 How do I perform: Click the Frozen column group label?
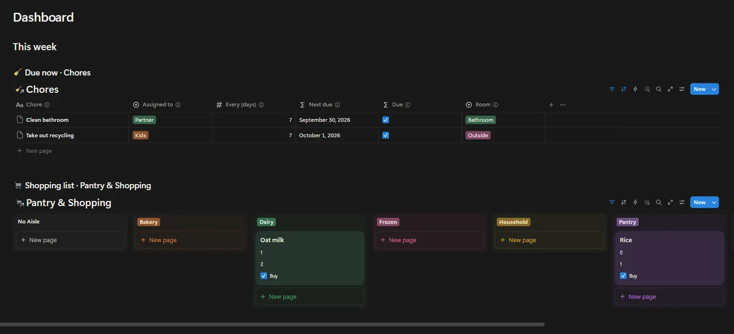[x=388, y=222]
